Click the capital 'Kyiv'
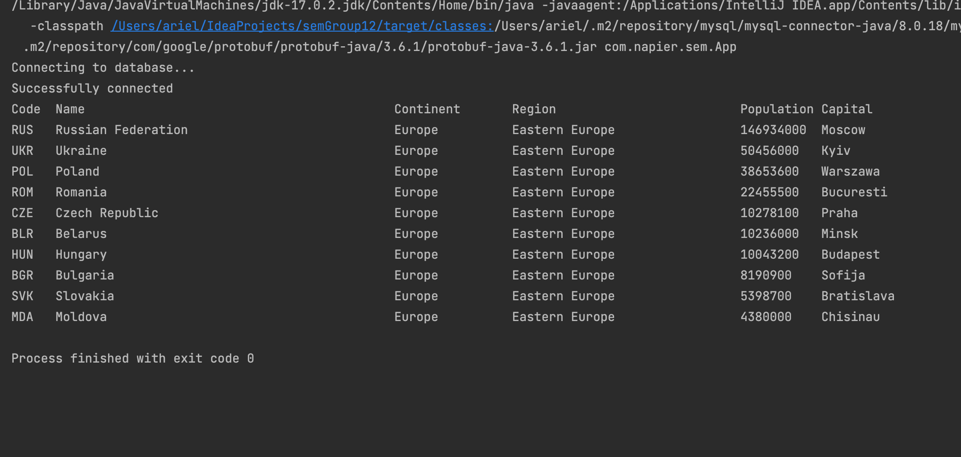The image size is (961, 457). [x=836, y=151]
